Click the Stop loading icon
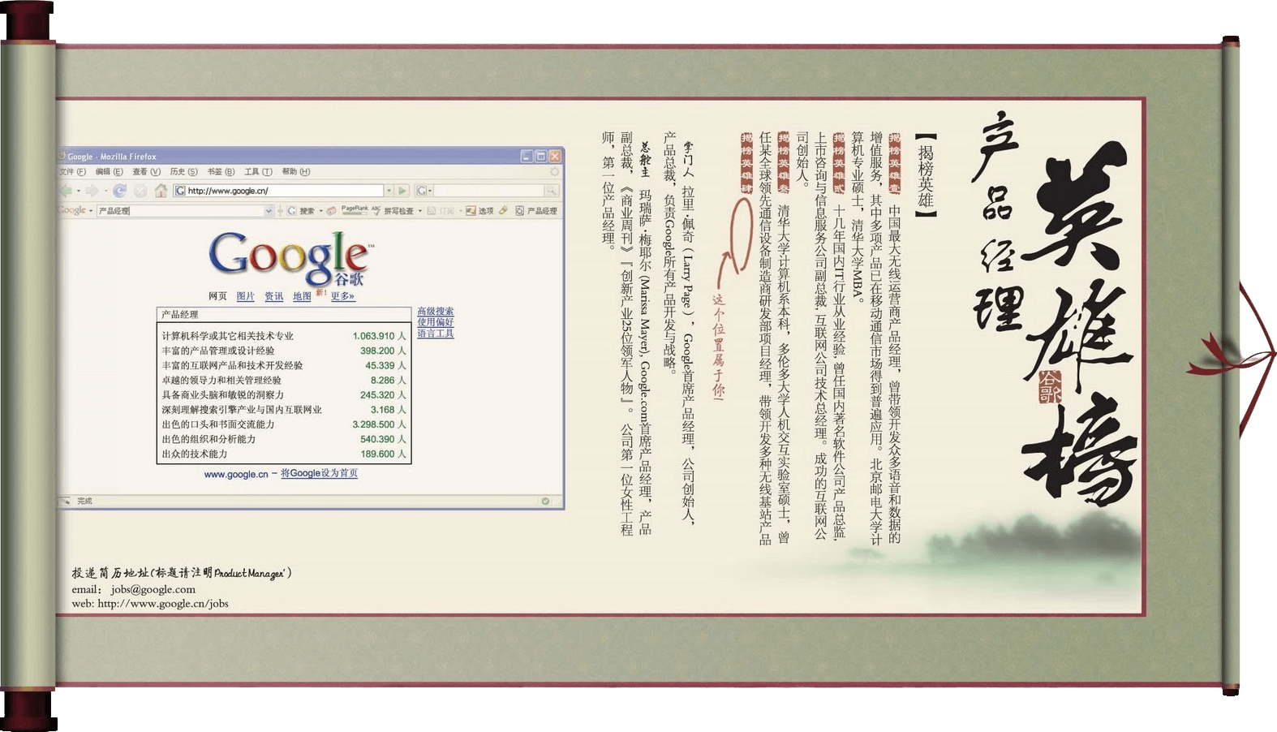Viewport: 1277px width, 732px height. [140, 191]
